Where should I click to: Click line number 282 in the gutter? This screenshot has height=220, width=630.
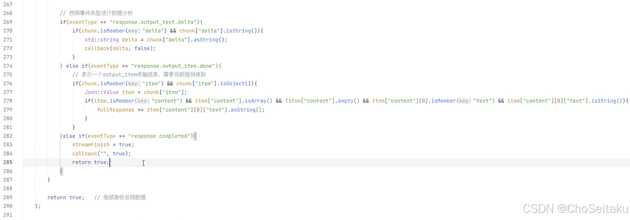[x=8, y=136]
